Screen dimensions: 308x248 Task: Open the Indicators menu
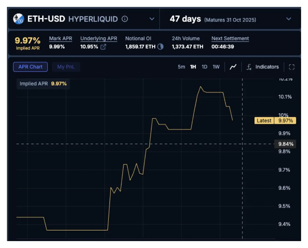pos(267,67)
